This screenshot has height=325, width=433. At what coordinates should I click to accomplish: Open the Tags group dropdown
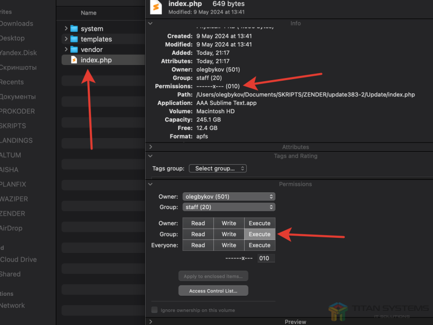[x=218, y=168]
